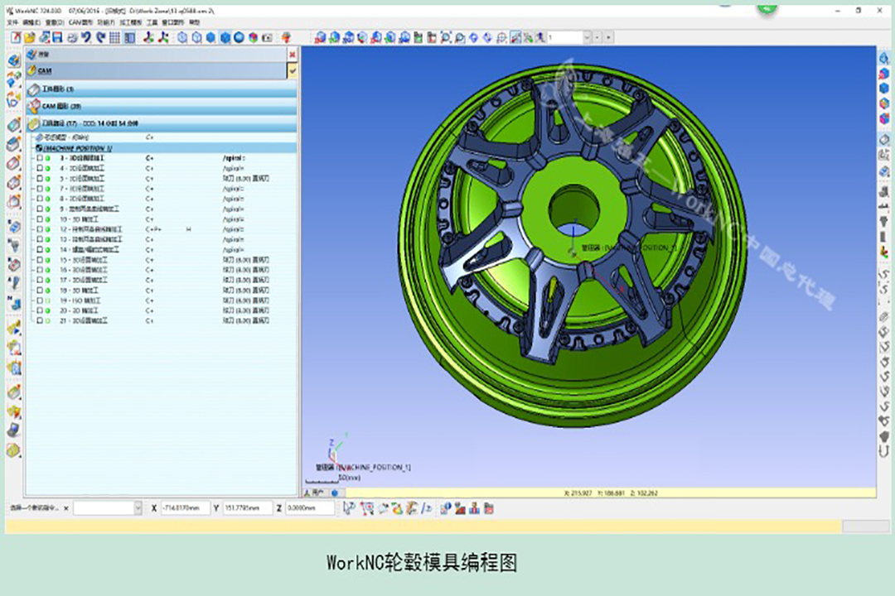Click the topmost icon in the left sidebar
895x596 pixels.
click(14, 60)
